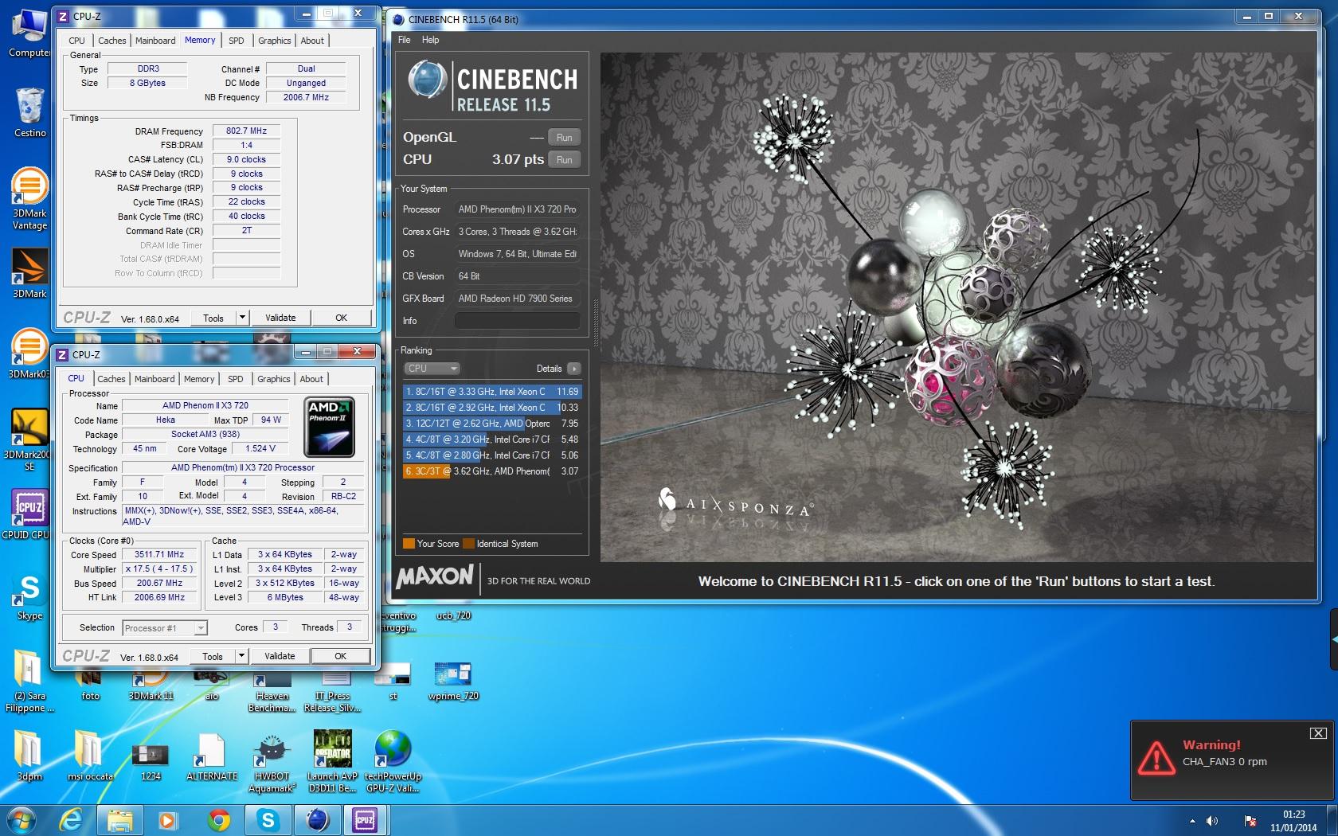The height and width of the screenshot is (836, 1338).
Task: Open Windows Media Player taskbar icon
Action: point(167,820)
